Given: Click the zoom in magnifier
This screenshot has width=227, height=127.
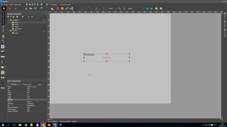Looking at the screenshot, I should [x=120, y=8].
